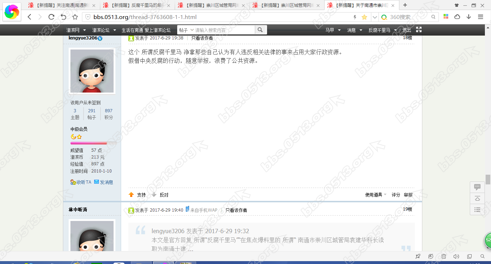Open the quick reply bubble on the right
The image size is (491, 264).
coord(477,187)
